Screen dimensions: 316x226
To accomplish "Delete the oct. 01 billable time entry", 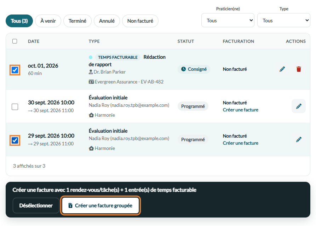I will [x=299, y=69].
